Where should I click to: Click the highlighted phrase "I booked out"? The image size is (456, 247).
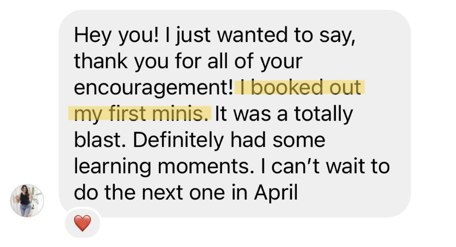pyautogui.click(x=300, y=88)
